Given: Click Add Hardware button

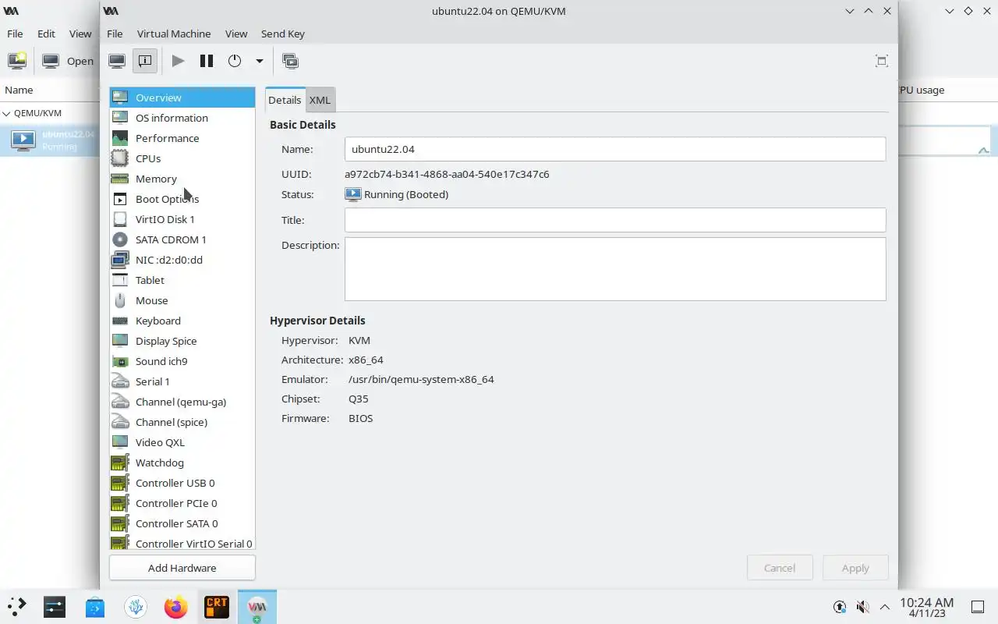Looking at the screenshot, I should point(182,568).
